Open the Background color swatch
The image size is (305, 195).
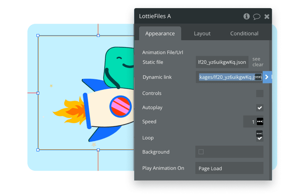201,152
